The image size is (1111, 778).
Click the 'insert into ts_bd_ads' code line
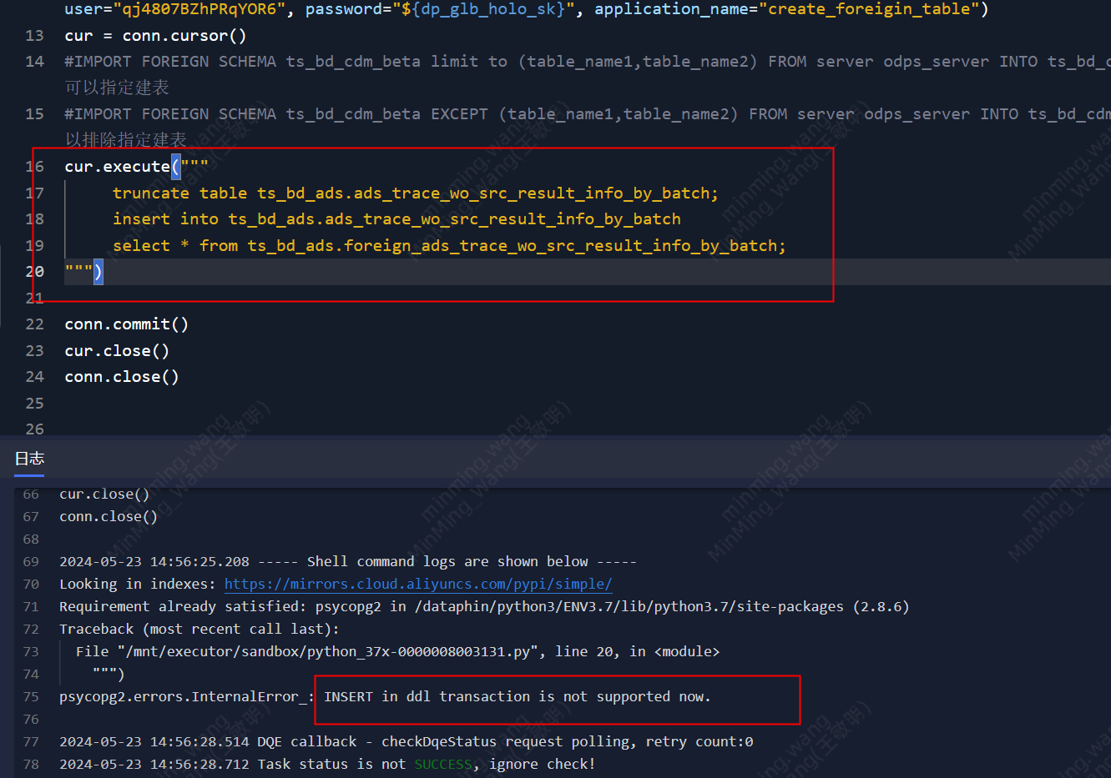(x=396, y=219)
